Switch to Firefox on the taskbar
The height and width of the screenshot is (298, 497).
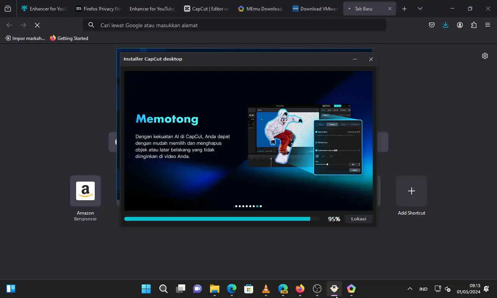300,289
